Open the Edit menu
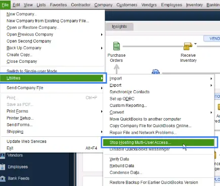The height and width of the screenshot is (186, 220). tap(16, 5)
